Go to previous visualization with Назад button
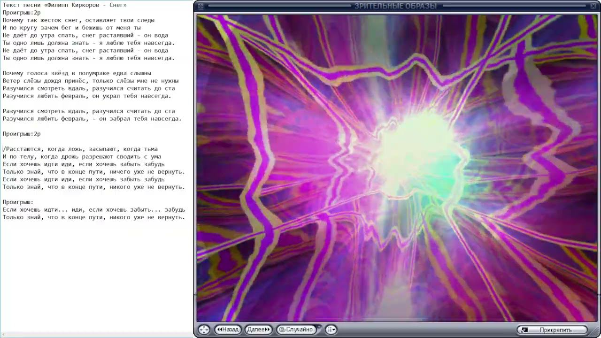This screenshot has height=338, width=601. click(x=228, y=330)
